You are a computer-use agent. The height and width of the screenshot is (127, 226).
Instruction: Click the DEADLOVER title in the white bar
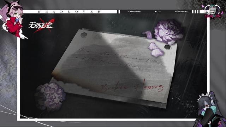[x=69, y=12]
